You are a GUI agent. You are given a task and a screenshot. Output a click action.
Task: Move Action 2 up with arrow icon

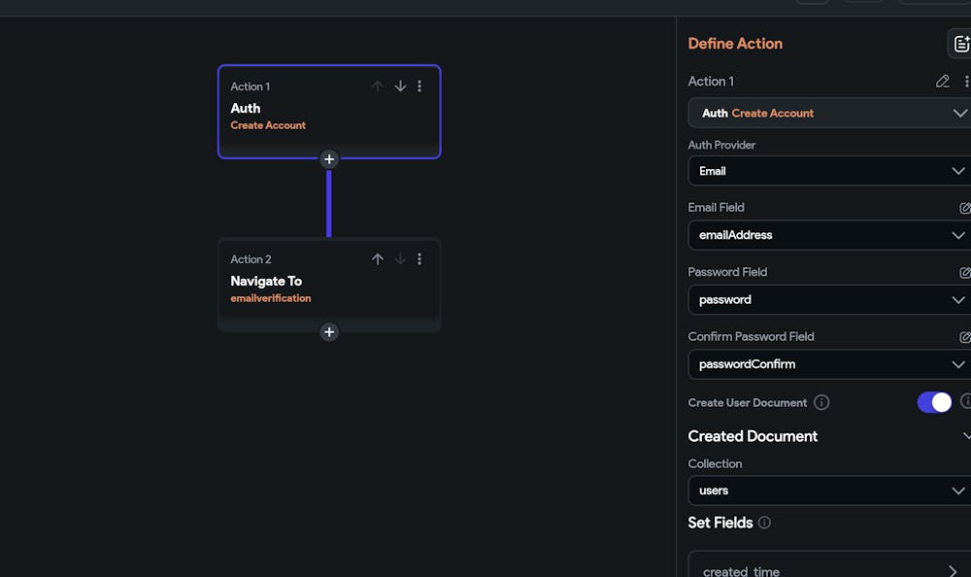[x=377, y=259]
